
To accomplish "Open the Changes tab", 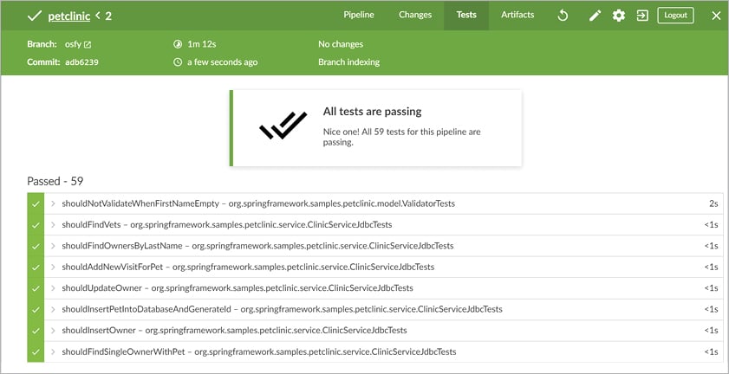I will pos(415,16).
